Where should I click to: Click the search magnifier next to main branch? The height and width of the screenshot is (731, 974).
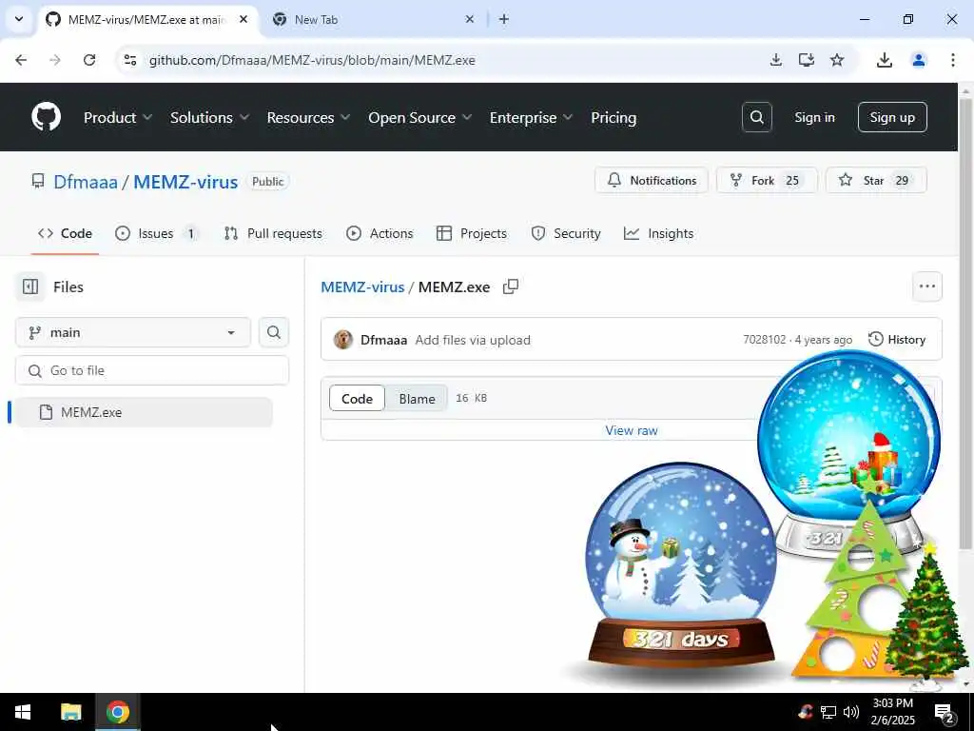[x=273, y=332]
